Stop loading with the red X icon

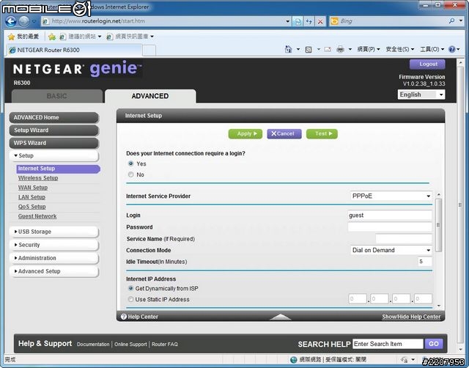click(320, 21)
